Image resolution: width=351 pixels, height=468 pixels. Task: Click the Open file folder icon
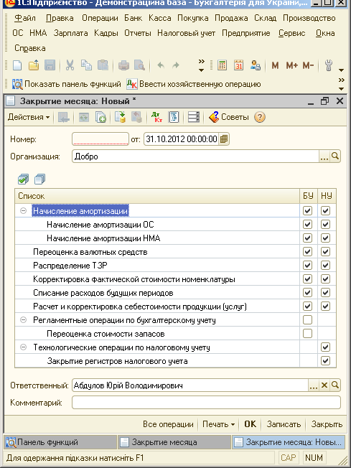click(x=34, y=65)
